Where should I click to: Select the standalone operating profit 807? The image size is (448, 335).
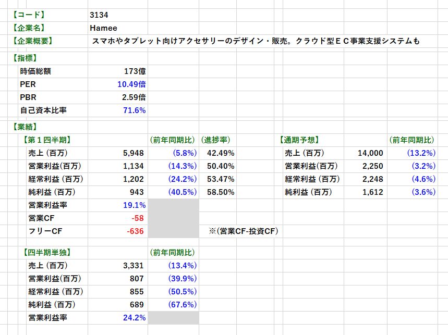[x=137, y=279]
